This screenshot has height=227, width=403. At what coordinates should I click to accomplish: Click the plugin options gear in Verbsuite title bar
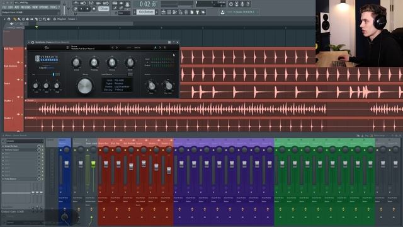coord(33,42)
